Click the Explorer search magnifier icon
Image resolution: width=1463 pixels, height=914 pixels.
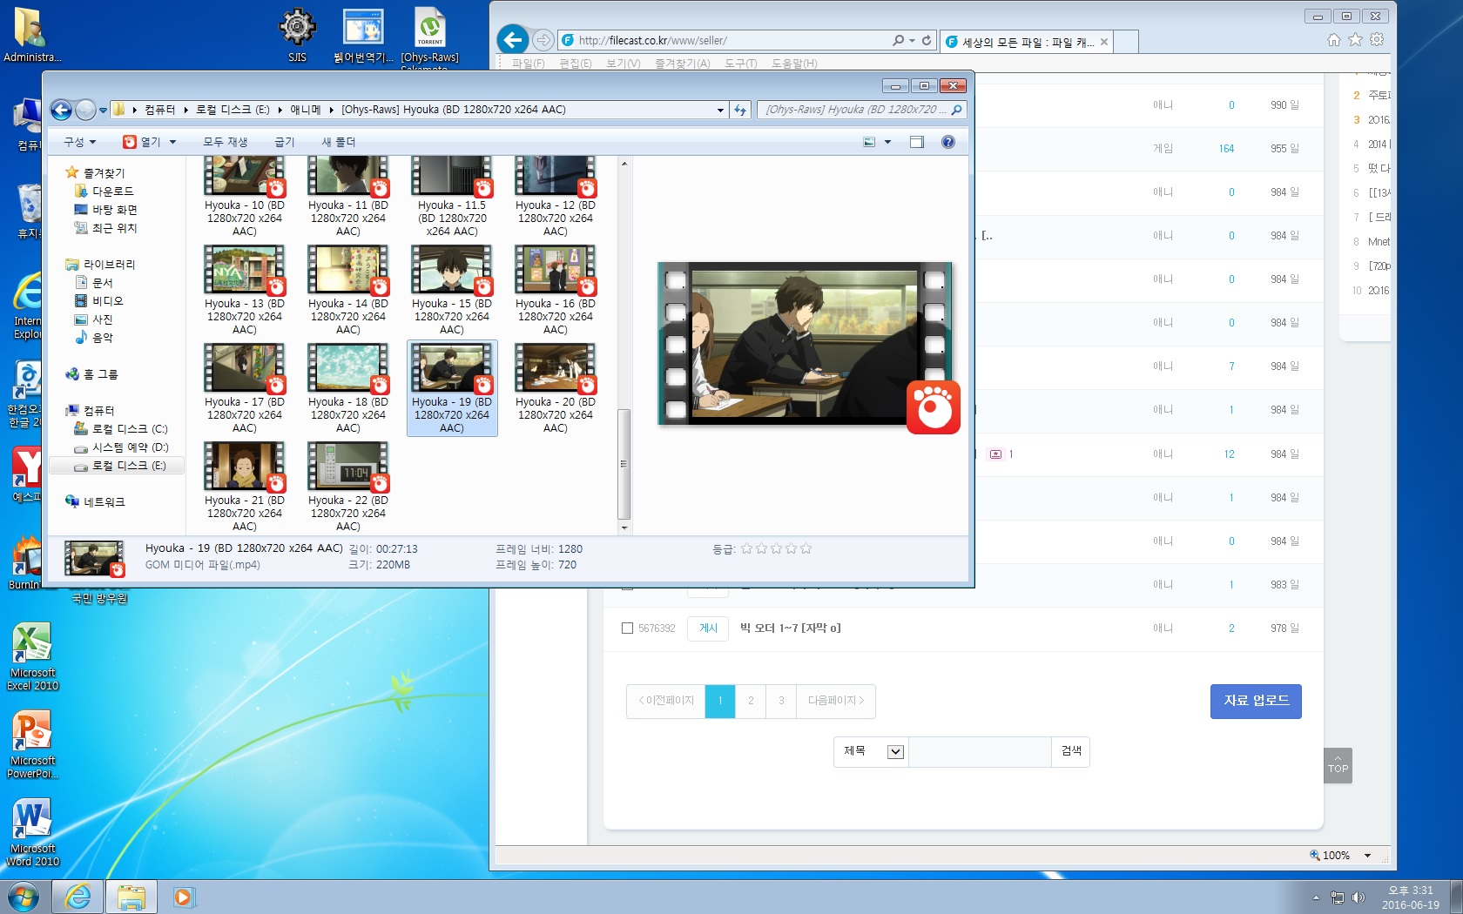[x=956, y=110]
